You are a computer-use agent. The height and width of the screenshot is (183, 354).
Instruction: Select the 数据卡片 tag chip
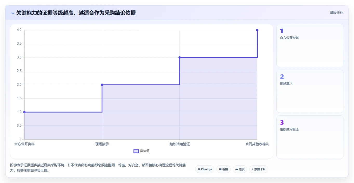point(259,169)
